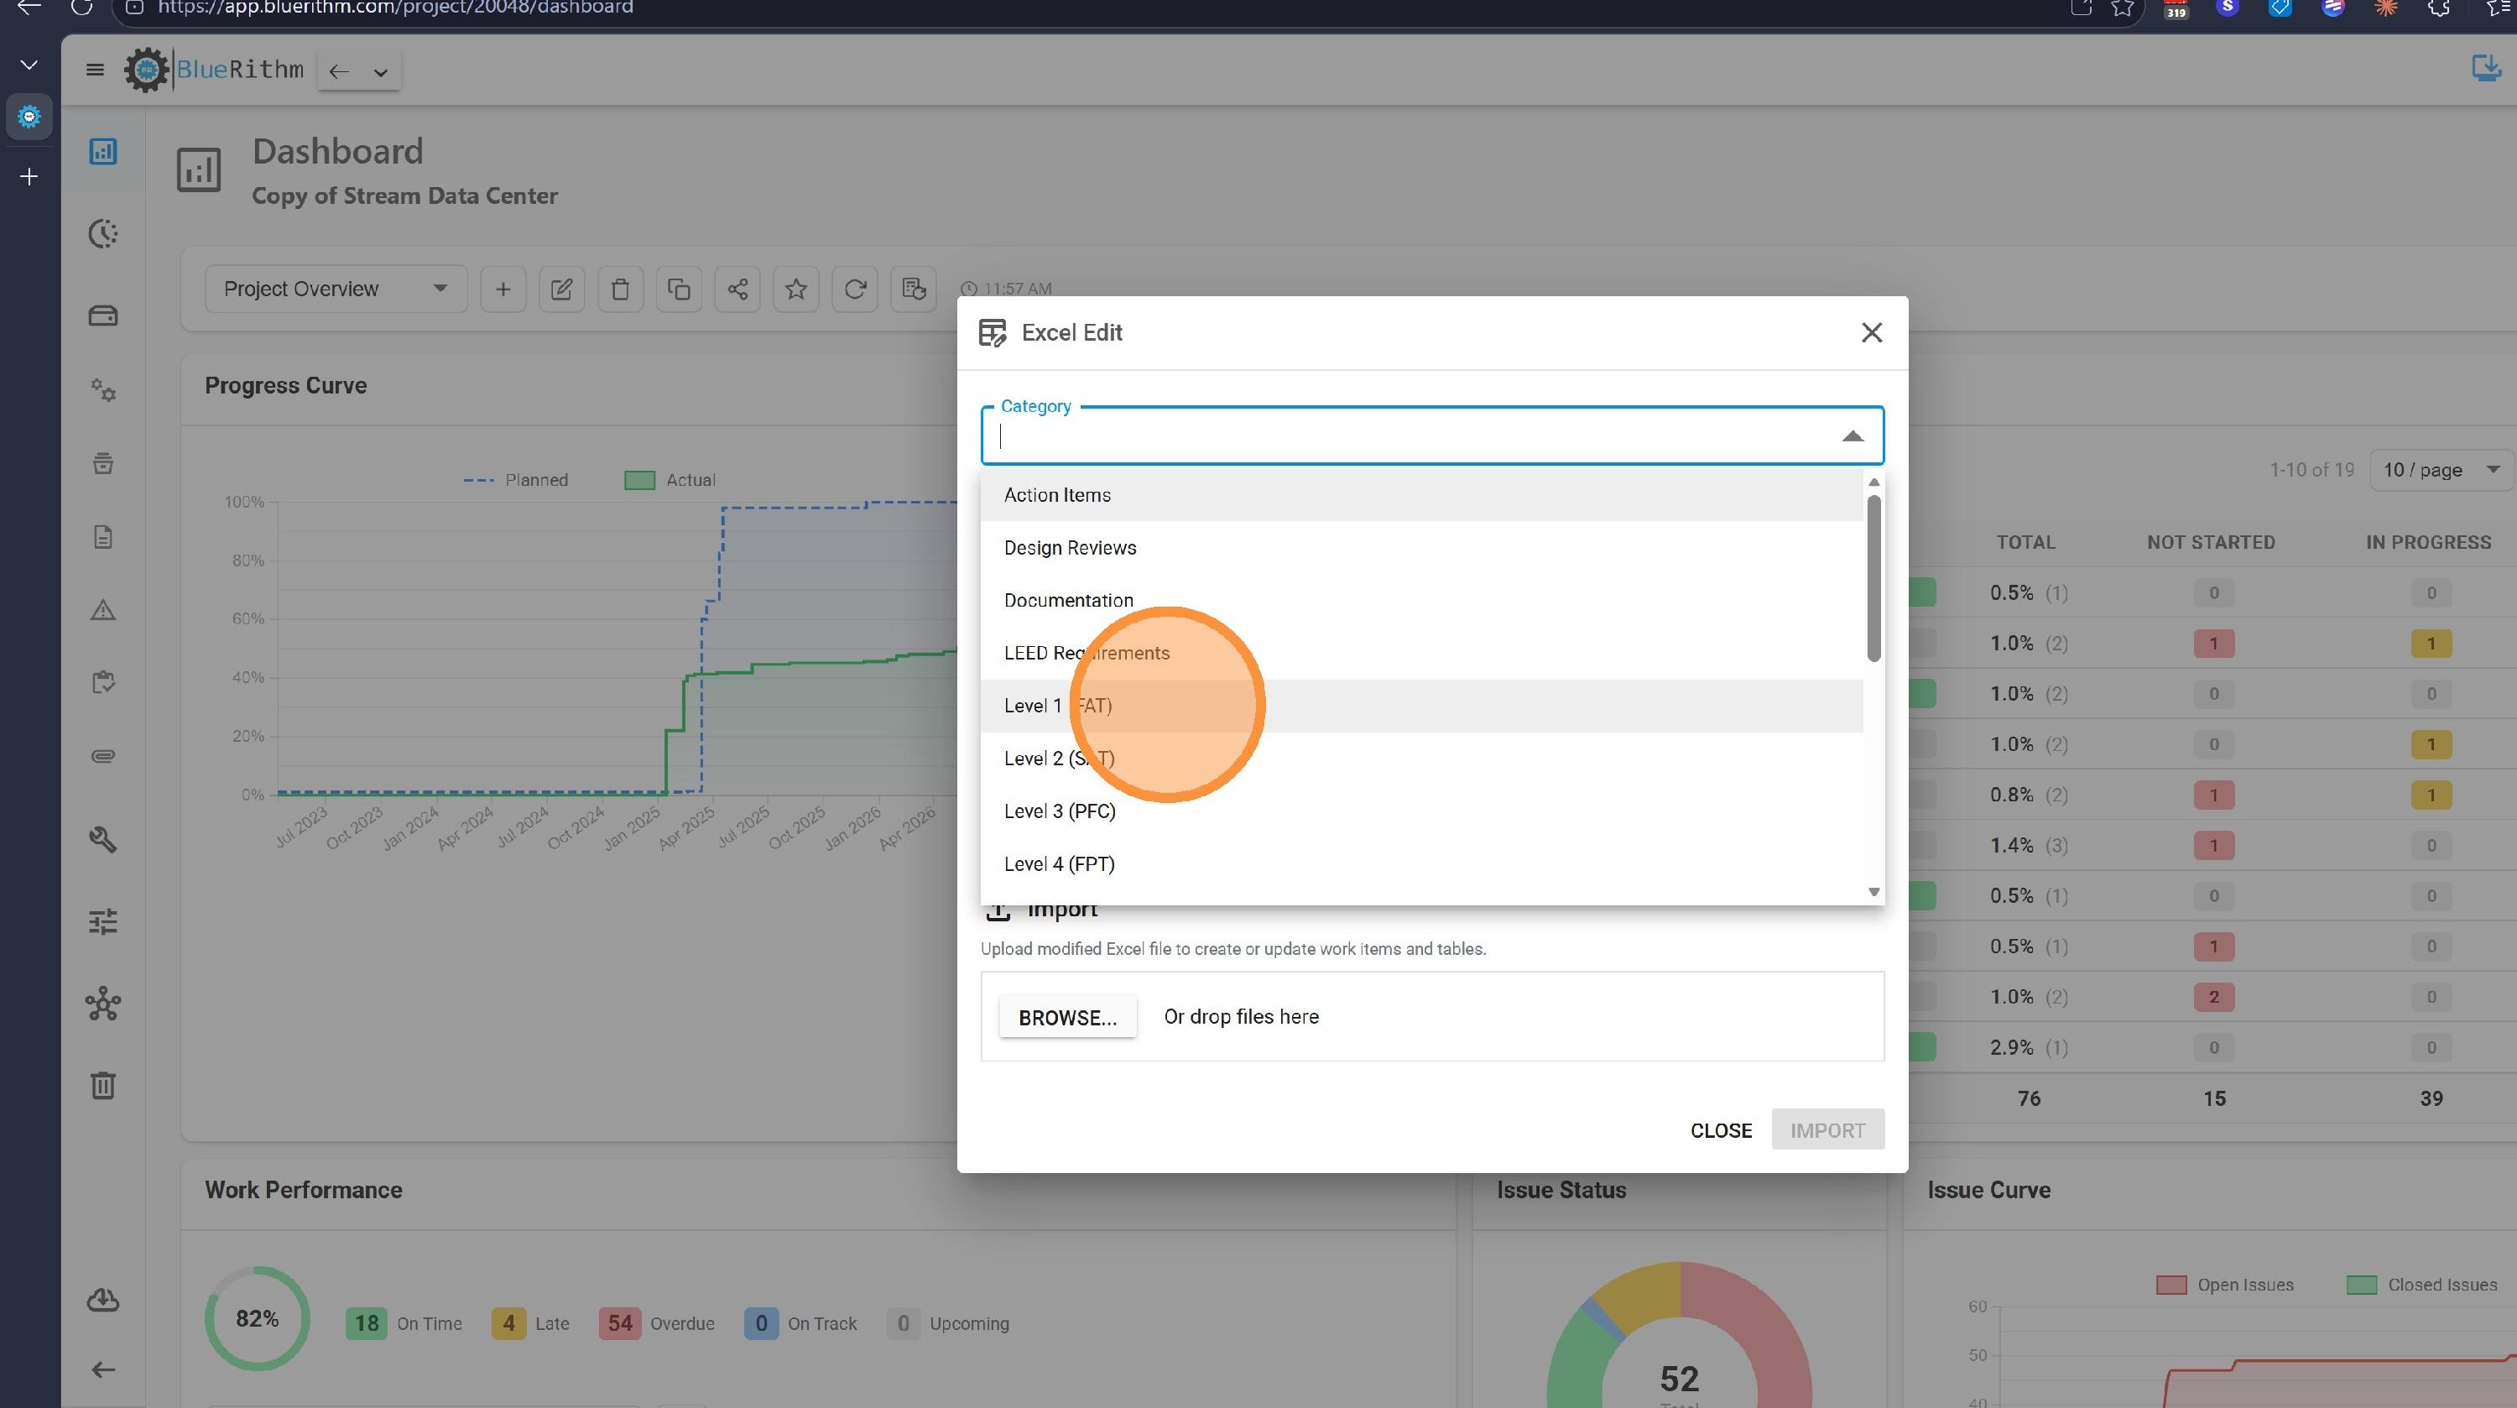Viewport: 2517px width, 1408px height.
Task: Collapse the Category dropdown arrow
Action: click(x=1852, y=435)
